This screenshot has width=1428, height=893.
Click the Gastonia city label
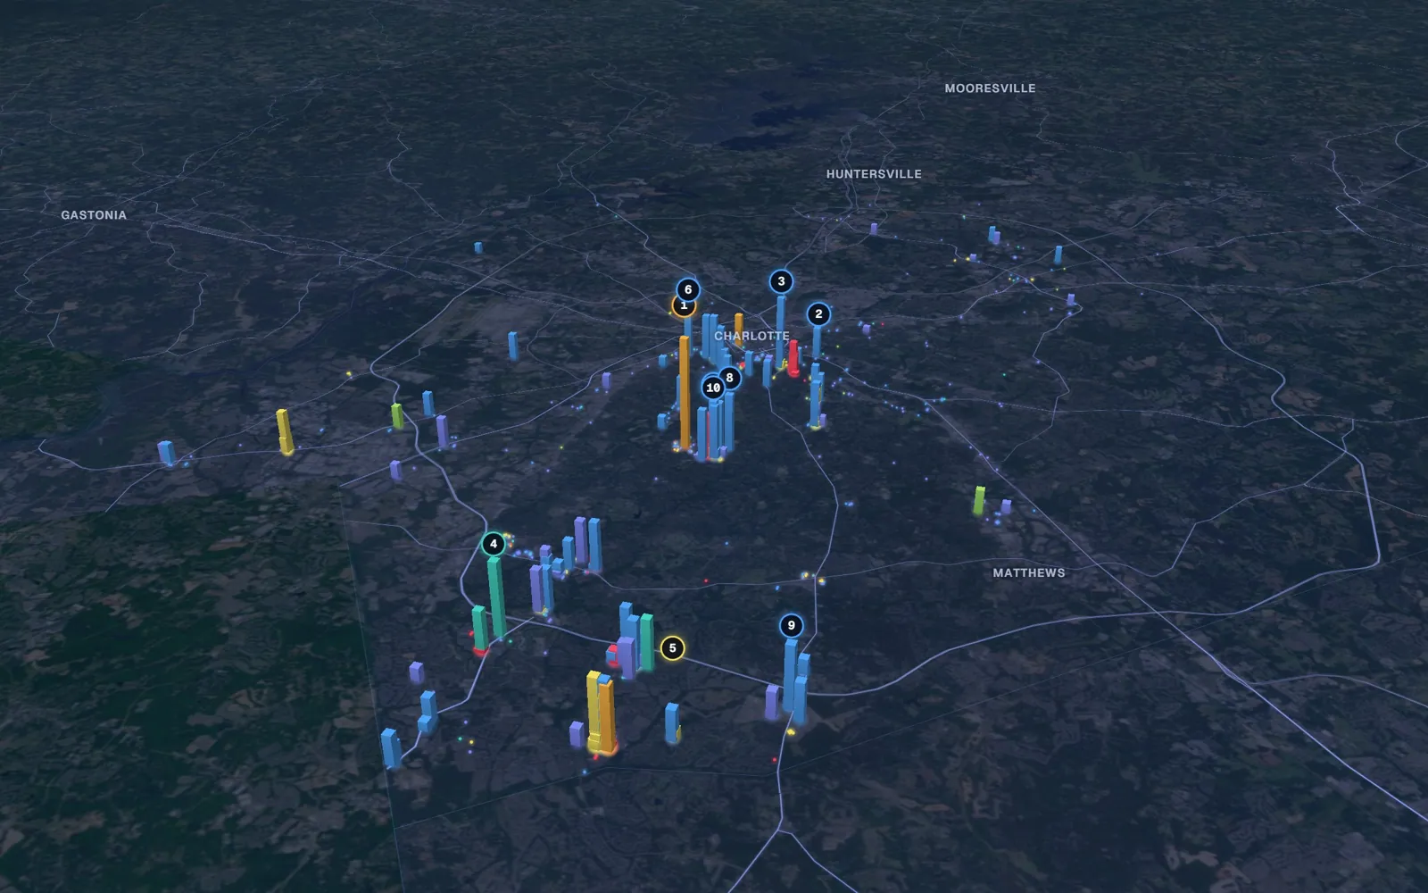[94, 215]
